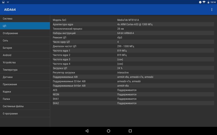Open recent apps square button
This screenshot has height=135, width=217.
tap(130, 131)
